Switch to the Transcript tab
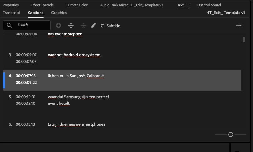The width and height of the screenshot is (253, 152). tap(12, 13)
